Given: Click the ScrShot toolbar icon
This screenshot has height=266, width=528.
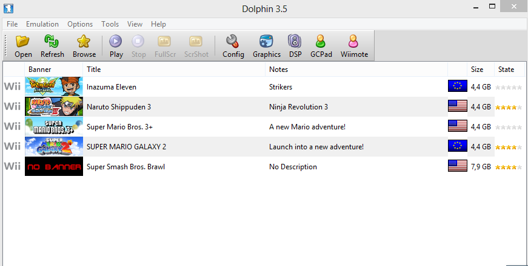Looking at the screenshot, I should coord(196,42).
